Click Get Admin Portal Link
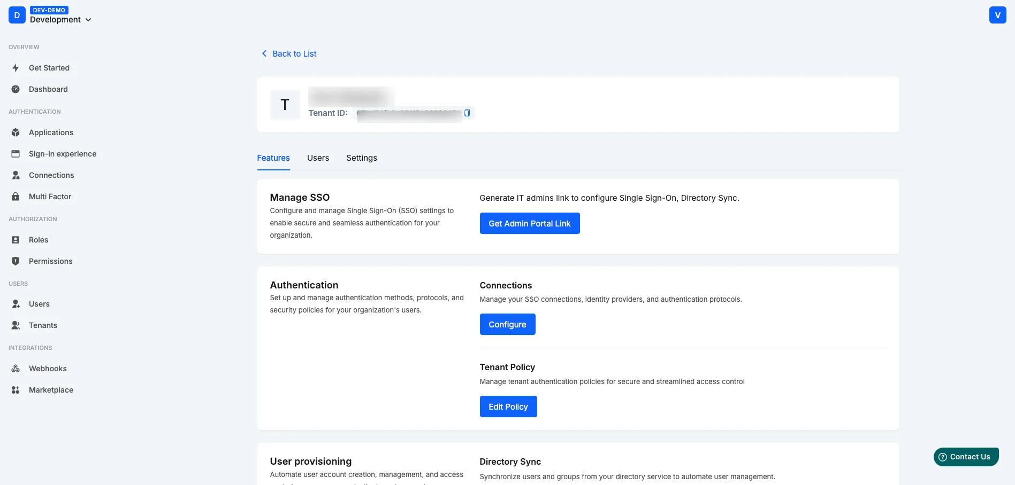 point(529,223)
